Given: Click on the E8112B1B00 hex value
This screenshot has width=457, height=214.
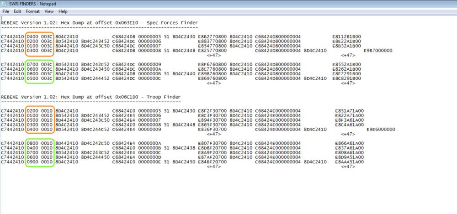Looking at the screenshot, I should pos(346,36).
